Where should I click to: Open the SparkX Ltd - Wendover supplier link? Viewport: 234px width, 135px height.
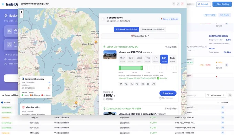pos(123,47)
